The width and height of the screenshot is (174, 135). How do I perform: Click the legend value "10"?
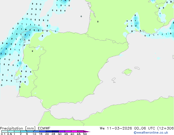[34, 134]
